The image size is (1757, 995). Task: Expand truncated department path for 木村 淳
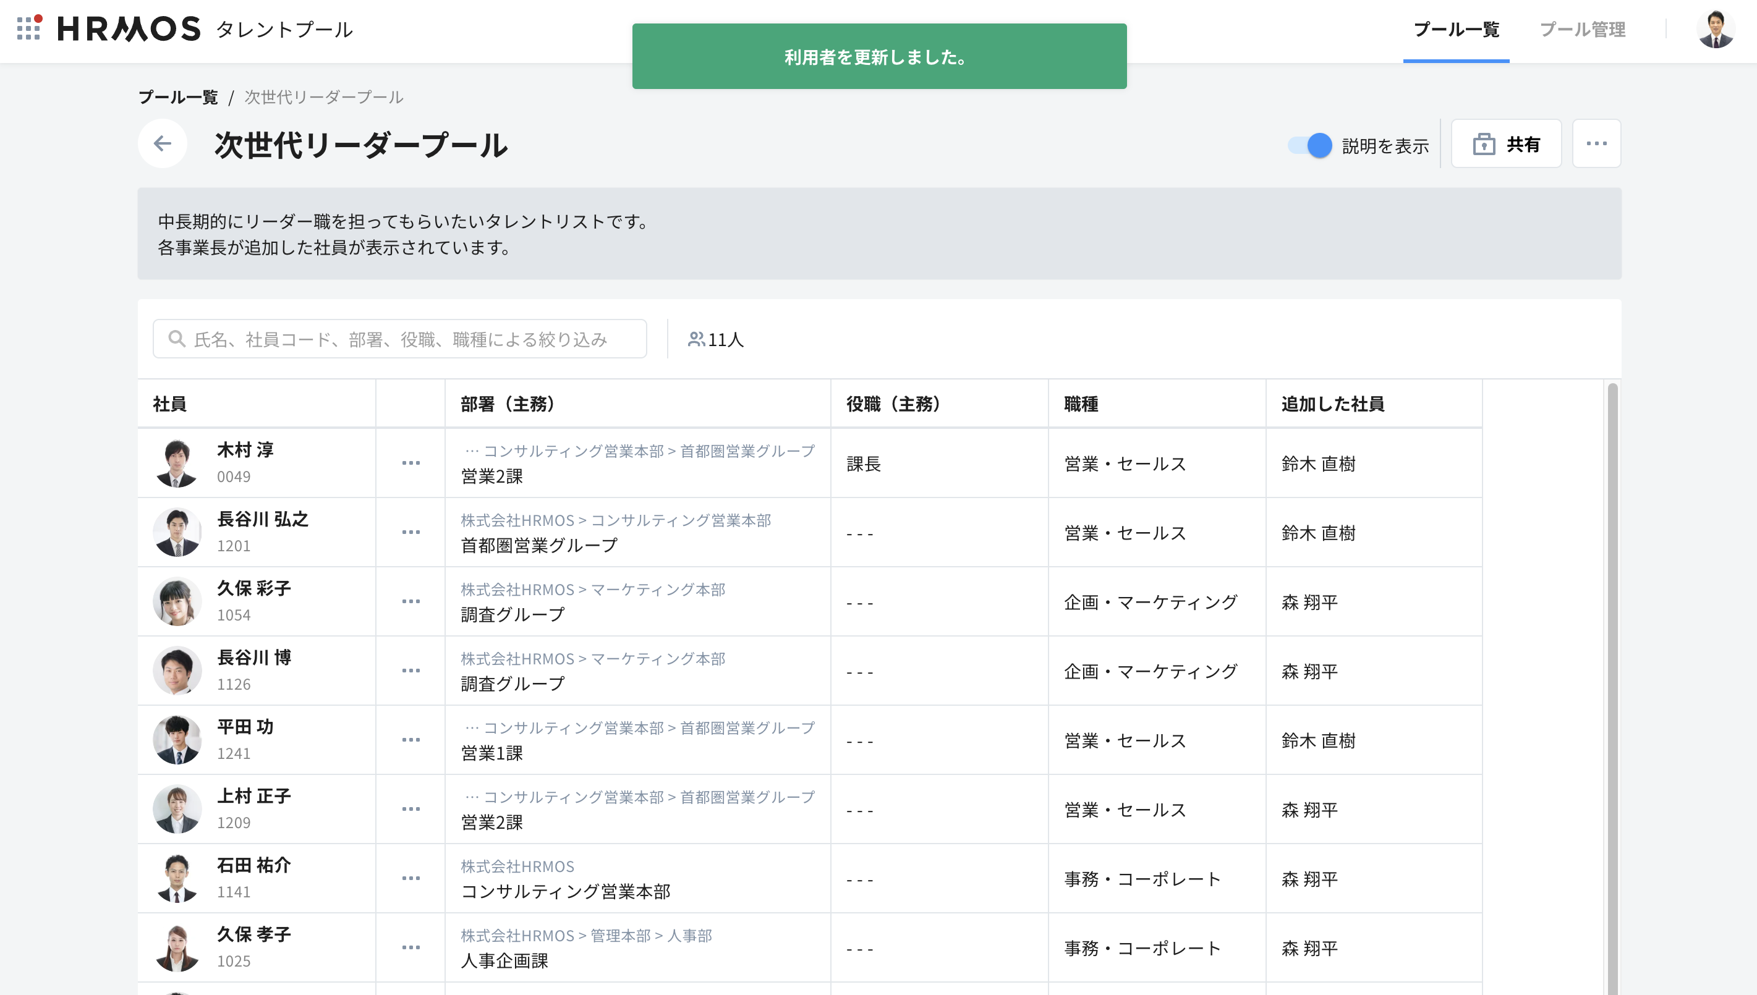472,451
